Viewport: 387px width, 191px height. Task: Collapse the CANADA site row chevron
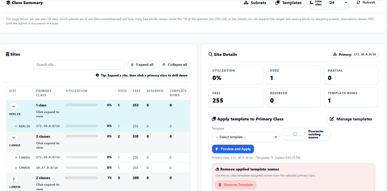click(14, 138)
